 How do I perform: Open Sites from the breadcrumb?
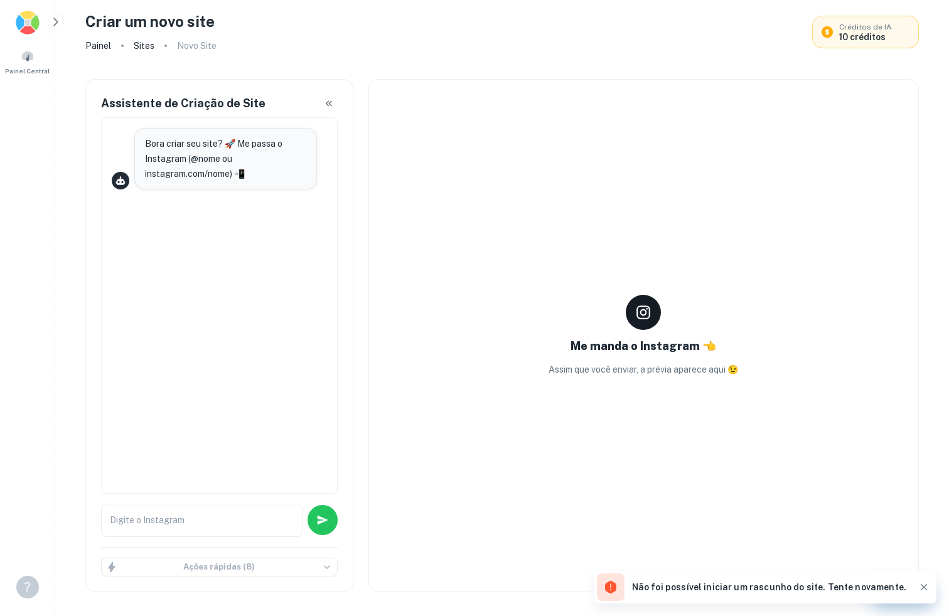pyautogui.click(x=144, y=46)
